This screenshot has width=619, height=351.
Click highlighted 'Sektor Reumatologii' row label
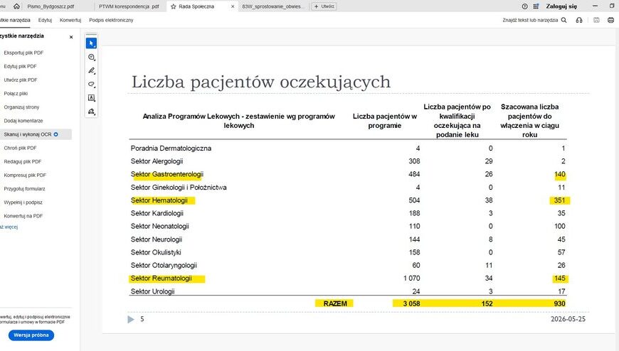pos(161,279)
